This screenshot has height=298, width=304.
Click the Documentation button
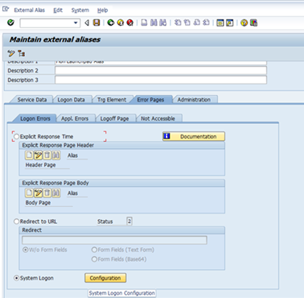point(194,136)
